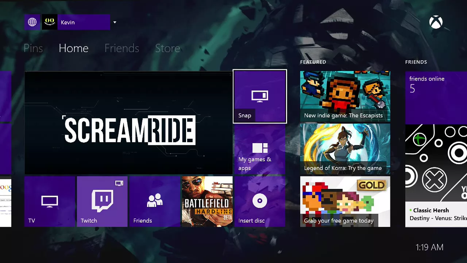Open Legend of Korra: Try the game
Viewport: 467px width, 263px height.
pyautogui.click(x=345, y=149)
